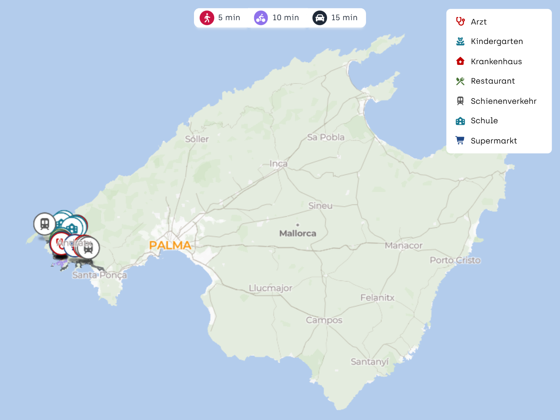Select Kindergarten label in the legend
This screenshot has width=560, height=420.
coord(497,41)
